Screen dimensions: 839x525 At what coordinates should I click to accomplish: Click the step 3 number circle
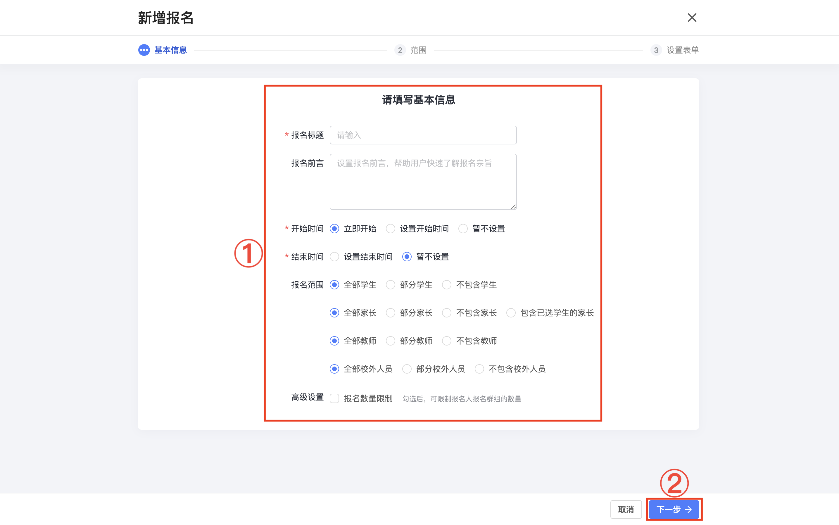point(656,50)
